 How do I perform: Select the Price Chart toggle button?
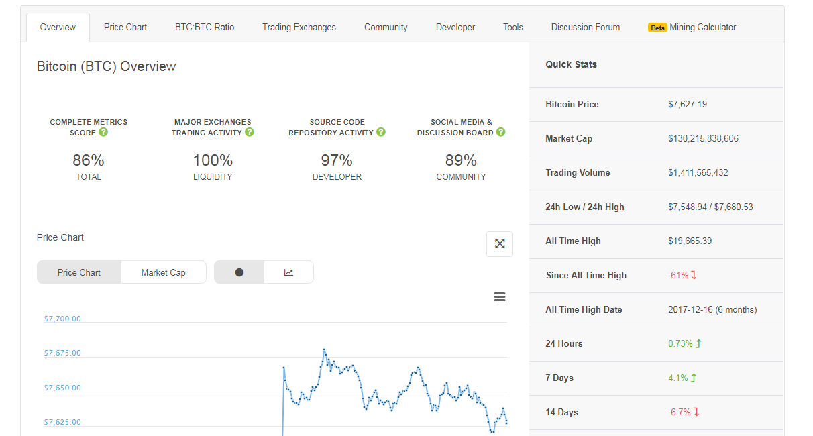[79, 272]
